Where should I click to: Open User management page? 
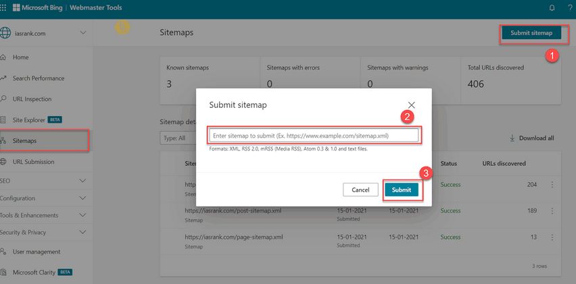click(37, 252)
